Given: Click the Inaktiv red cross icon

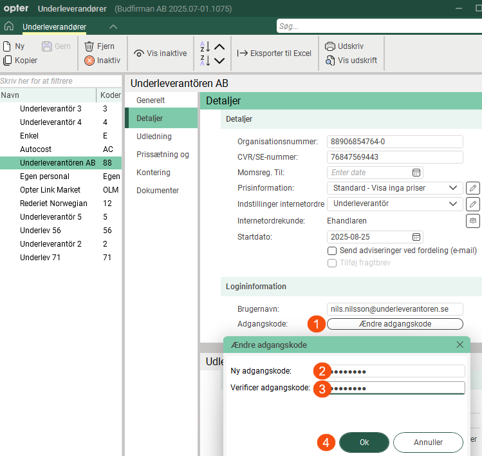Looking at the screenshot, I should pyautogui.click(x=89, y=61).
